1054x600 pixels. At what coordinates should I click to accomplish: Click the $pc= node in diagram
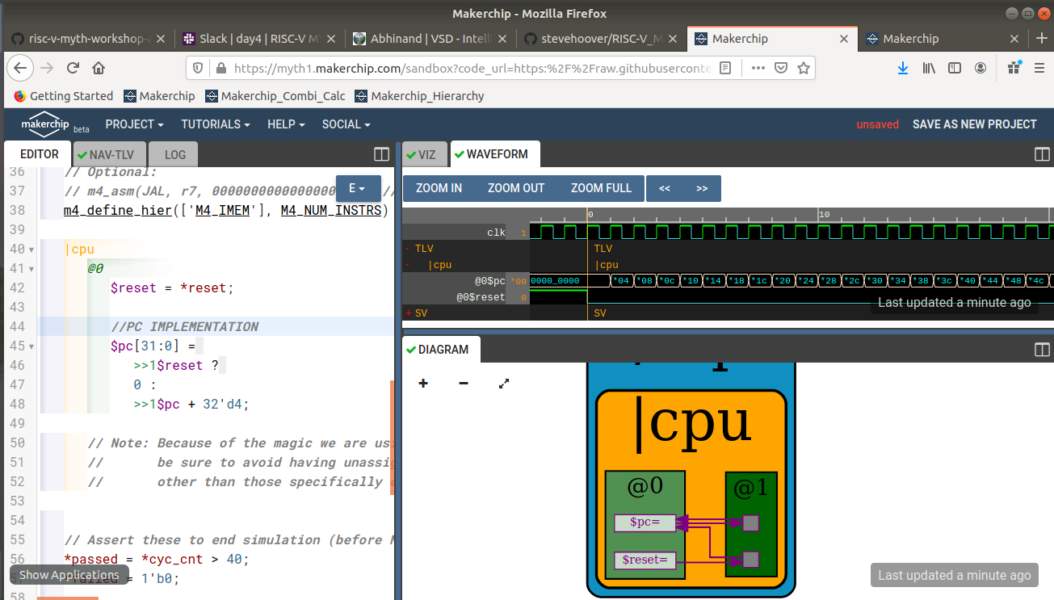[x=645, y=522]
